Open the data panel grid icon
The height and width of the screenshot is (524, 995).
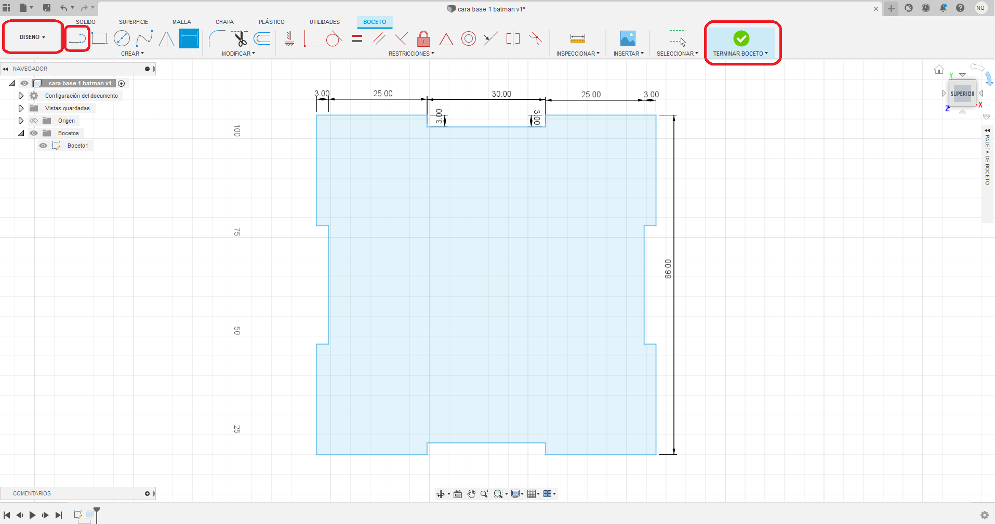pyautogui.click(x=7, y=8)
